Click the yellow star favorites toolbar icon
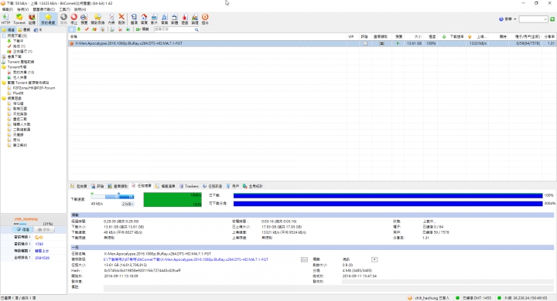 pos(48,19)
